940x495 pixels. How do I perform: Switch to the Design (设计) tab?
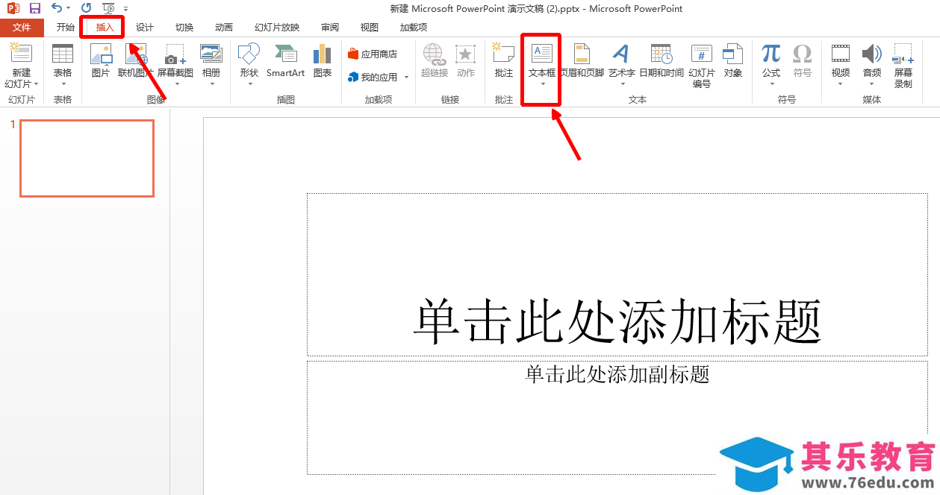point(145,28)
